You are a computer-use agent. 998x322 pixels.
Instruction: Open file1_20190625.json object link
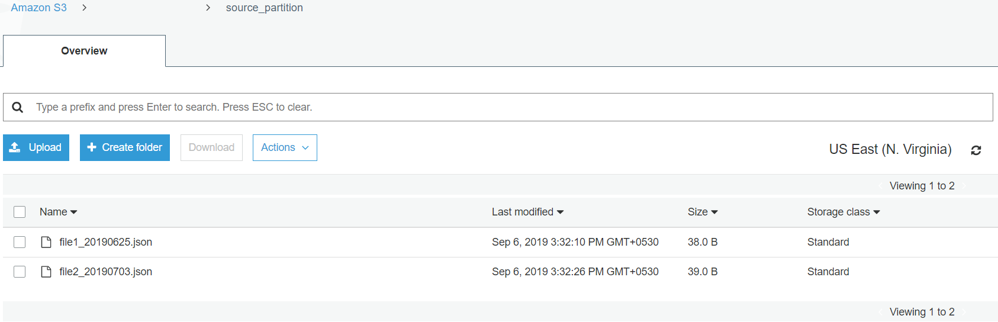pyautogui.click(x=106, y=242)
